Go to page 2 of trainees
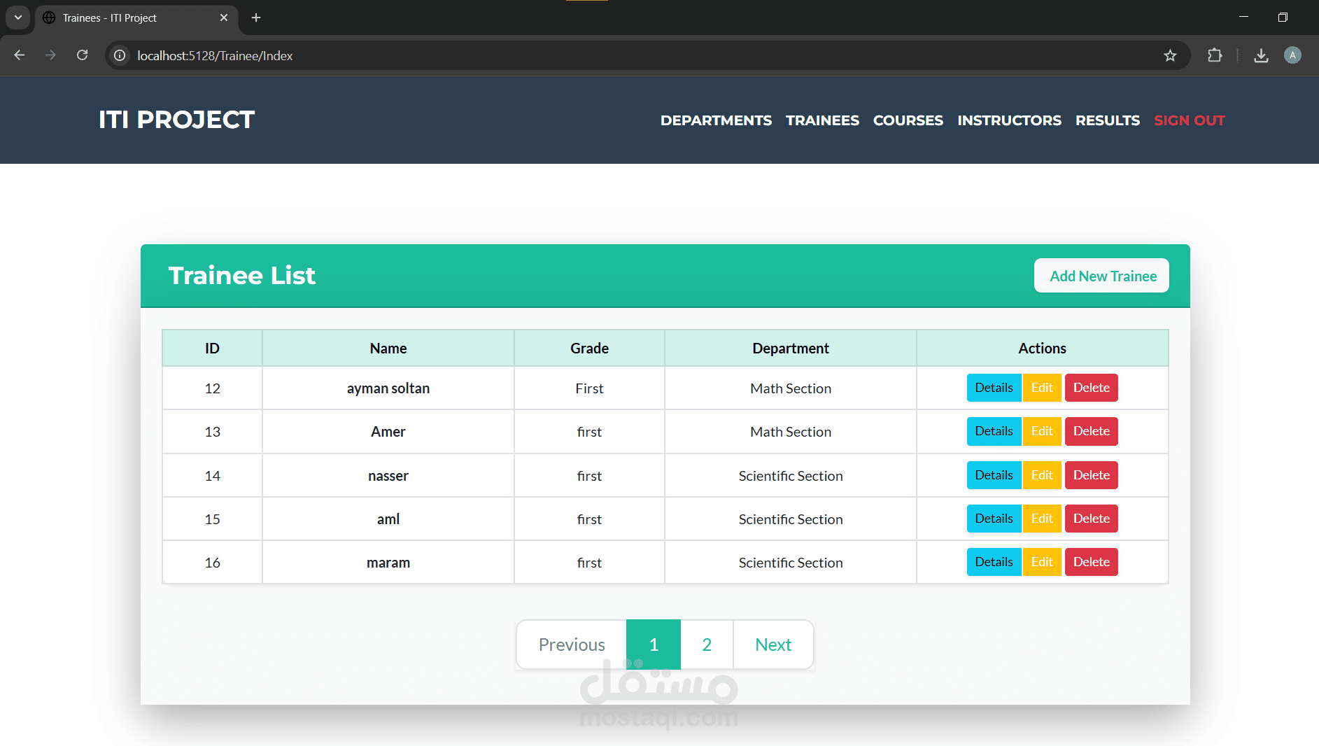This screenshot has height=746, width=1319. (707, 645)
